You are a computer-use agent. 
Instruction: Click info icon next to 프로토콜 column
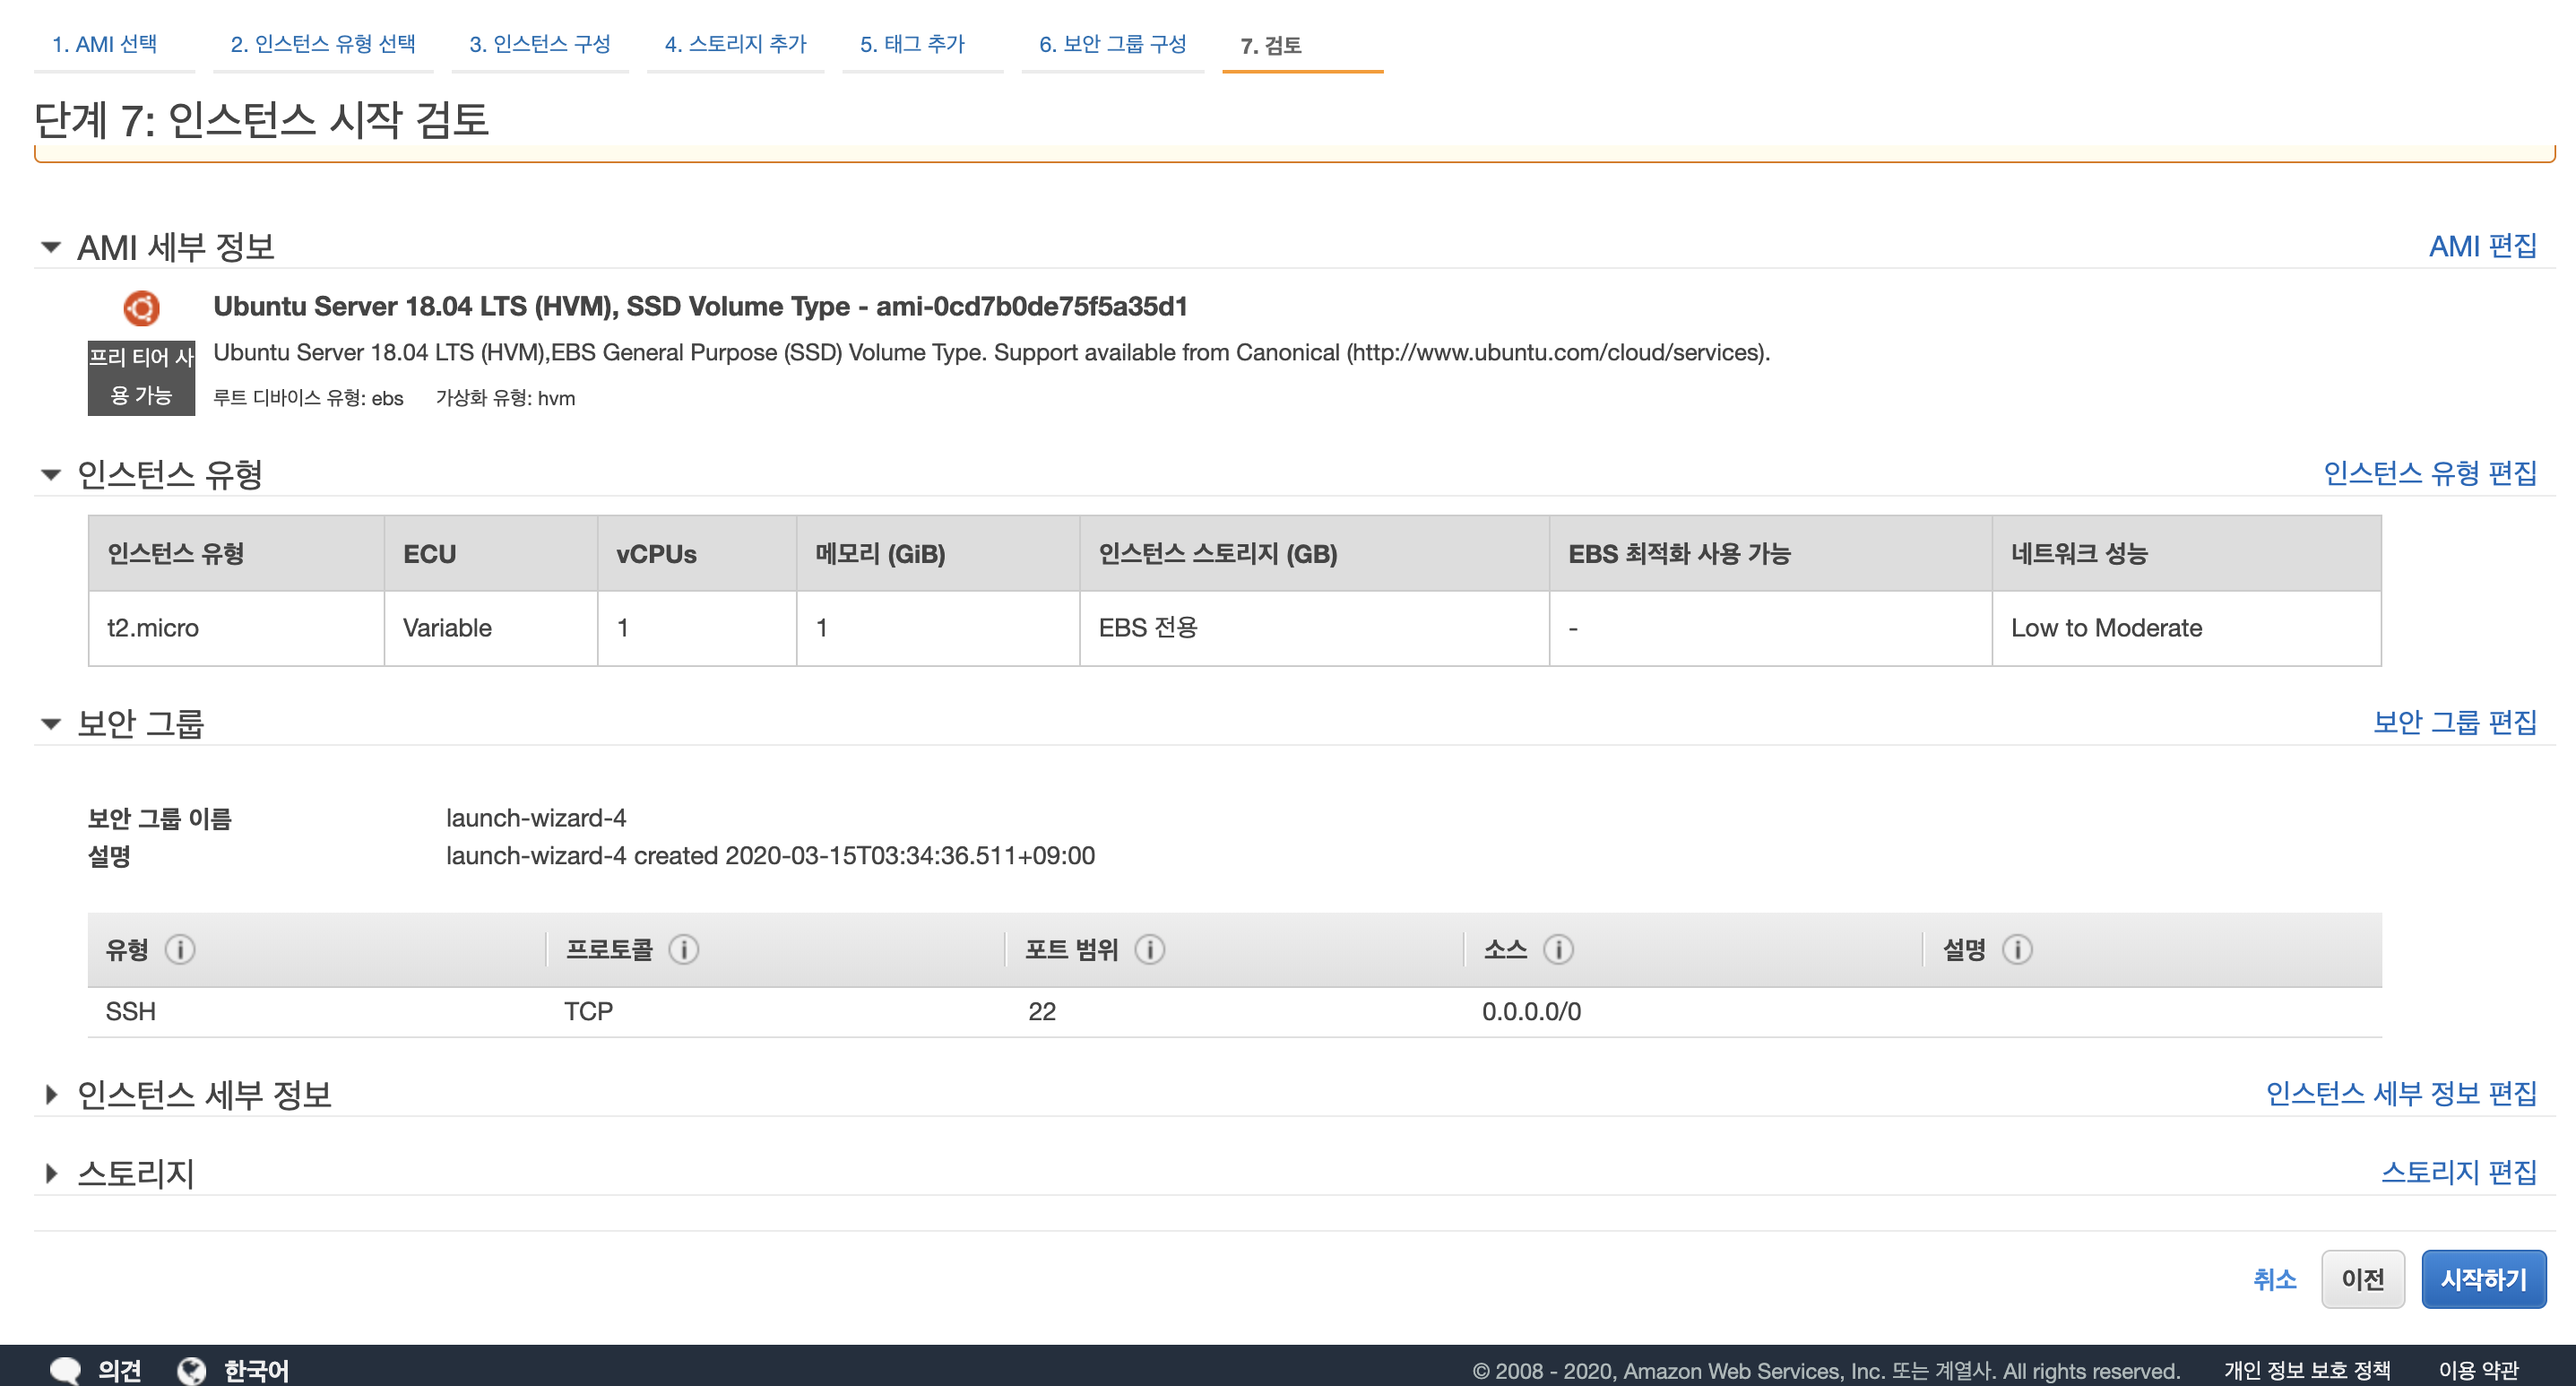[x=684, y=949]
